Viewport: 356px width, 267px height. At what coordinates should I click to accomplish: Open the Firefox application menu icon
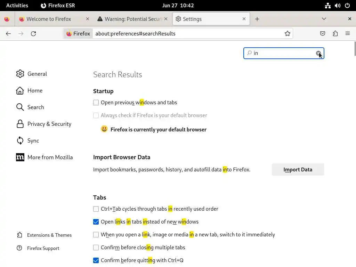coord(347,34)
